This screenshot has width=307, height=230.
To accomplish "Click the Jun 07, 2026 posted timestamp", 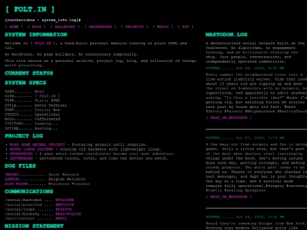I will [244, 138].
